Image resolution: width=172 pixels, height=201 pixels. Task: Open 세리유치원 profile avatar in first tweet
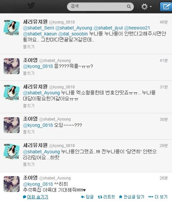[x=12, y=28]
